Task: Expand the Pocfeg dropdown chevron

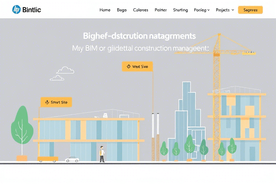Action: (208, 10)
